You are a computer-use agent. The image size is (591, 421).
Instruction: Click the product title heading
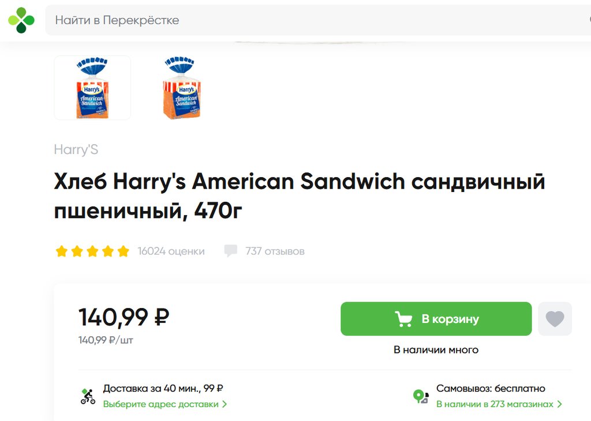click(x=300, y=196)
